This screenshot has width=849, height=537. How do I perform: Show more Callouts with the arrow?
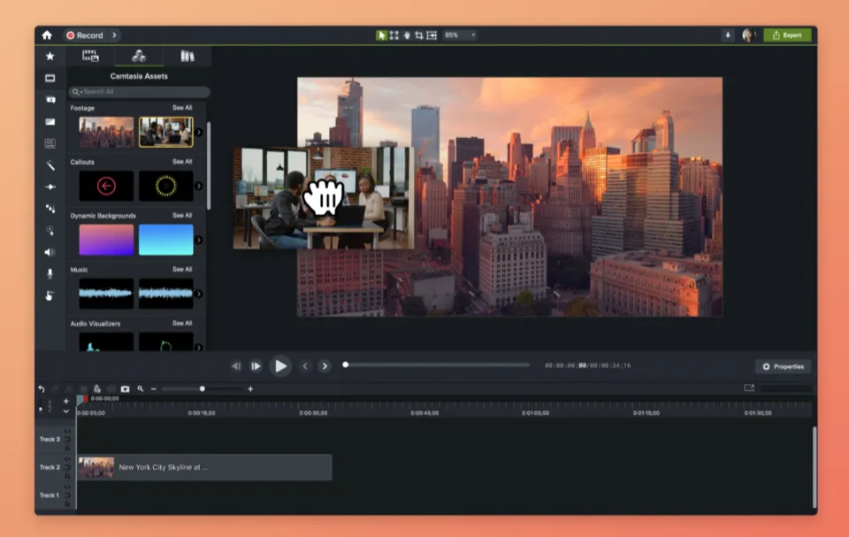pyautogui.click(x=199, y=186)
